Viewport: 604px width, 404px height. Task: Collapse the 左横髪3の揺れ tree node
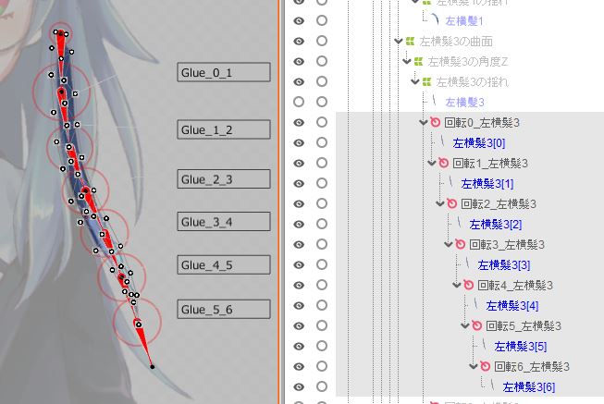tap(415, 81)
